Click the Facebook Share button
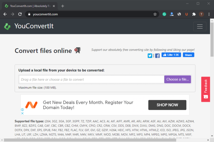 188,55
